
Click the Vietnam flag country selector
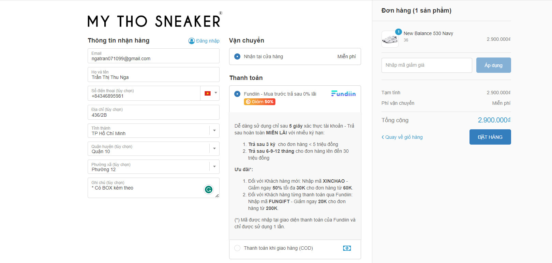(210, 93)
